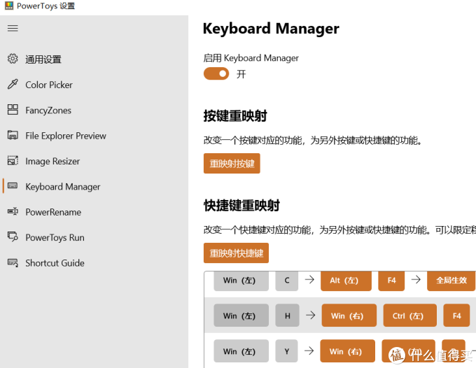Click the Y key chip
The width and height of the screenshot is (476, 368).
pyautogui.click(x=286, y=351)
